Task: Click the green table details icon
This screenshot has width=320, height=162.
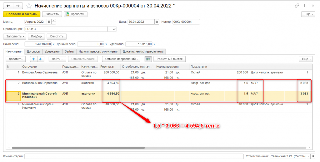Action: [148, 59]
